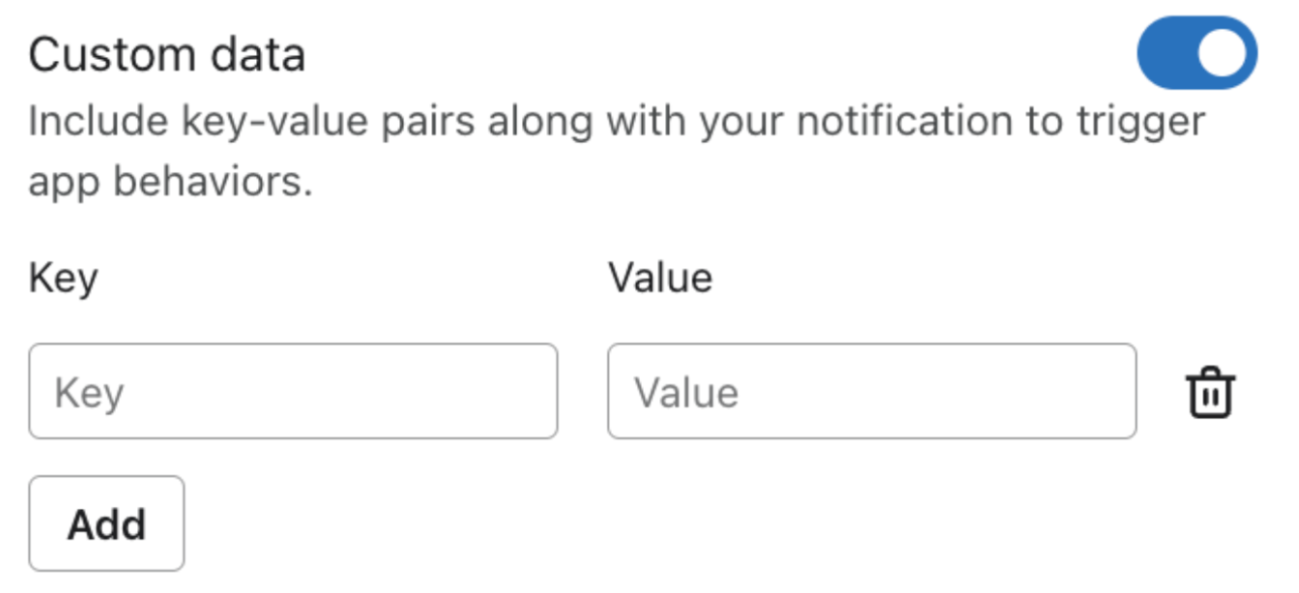Click the Value column label

660,278
